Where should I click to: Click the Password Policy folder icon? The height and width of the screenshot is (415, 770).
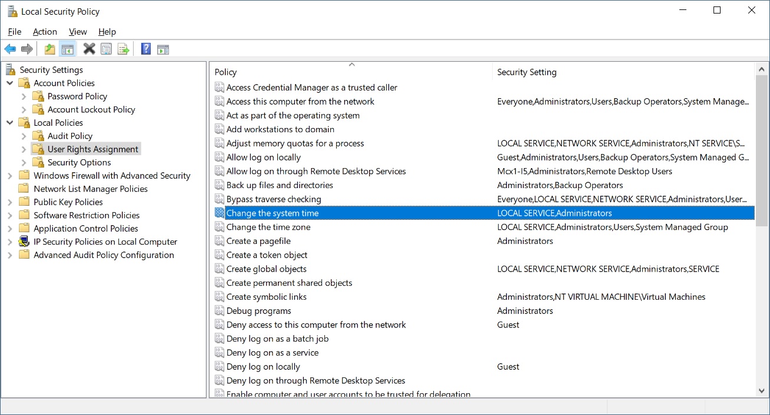pos(38,96)
